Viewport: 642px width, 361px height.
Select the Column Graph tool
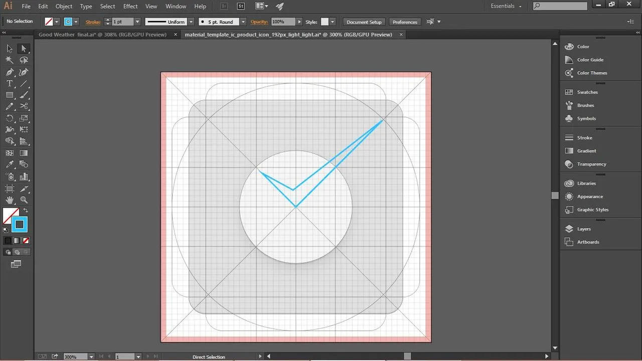[24, 176]
